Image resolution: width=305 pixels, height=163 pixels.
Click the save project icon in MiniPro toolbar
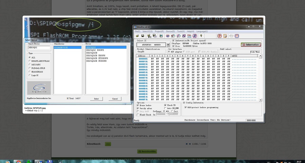(155, 36)
